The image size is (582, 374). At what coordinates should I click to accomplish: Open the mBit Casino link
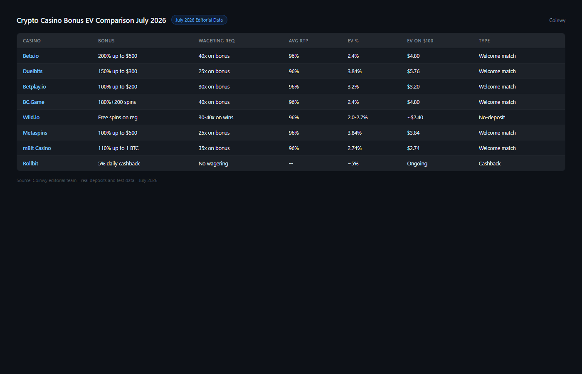pos(37,148)
